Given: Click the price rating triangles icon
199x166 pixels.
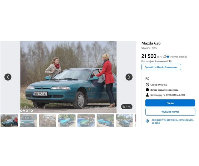Looking at the screenshot, I should click(166, 56).
